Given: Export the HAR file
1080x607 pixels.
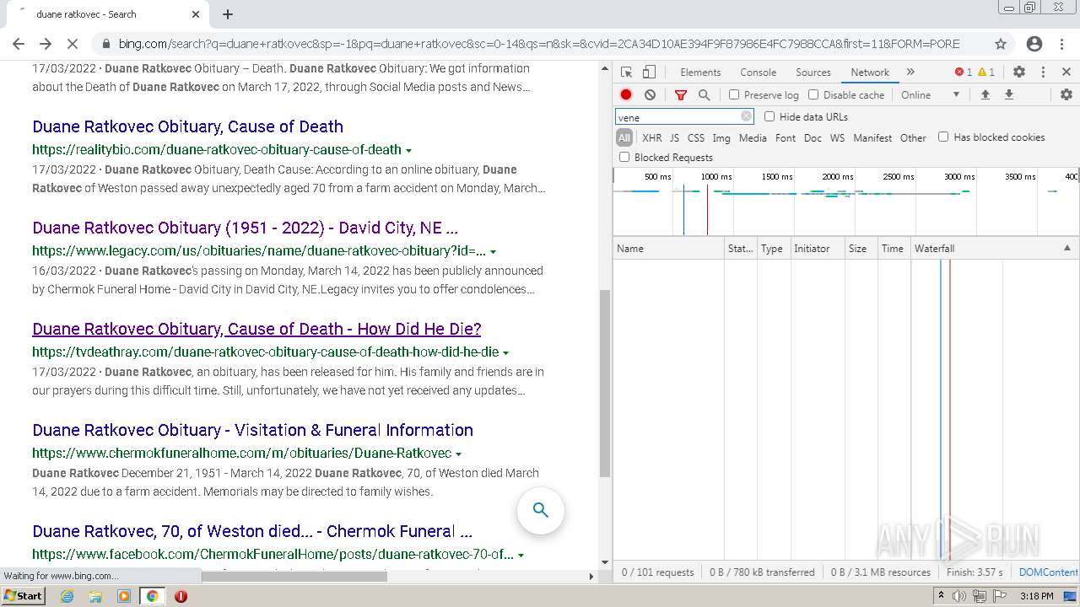Looking at the screenshot, I should (1008, 95).
